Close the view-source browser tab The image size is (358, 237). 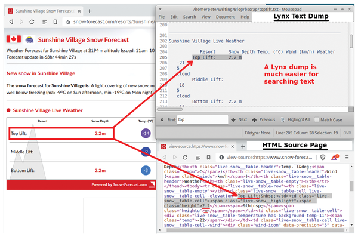[x=233, y=146]
